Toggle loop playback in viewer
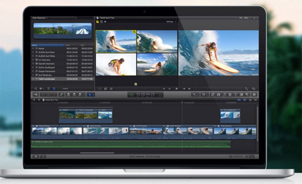The width and height of the screenshot is (302, 184). pyautogui.click(x=254, y=89)
